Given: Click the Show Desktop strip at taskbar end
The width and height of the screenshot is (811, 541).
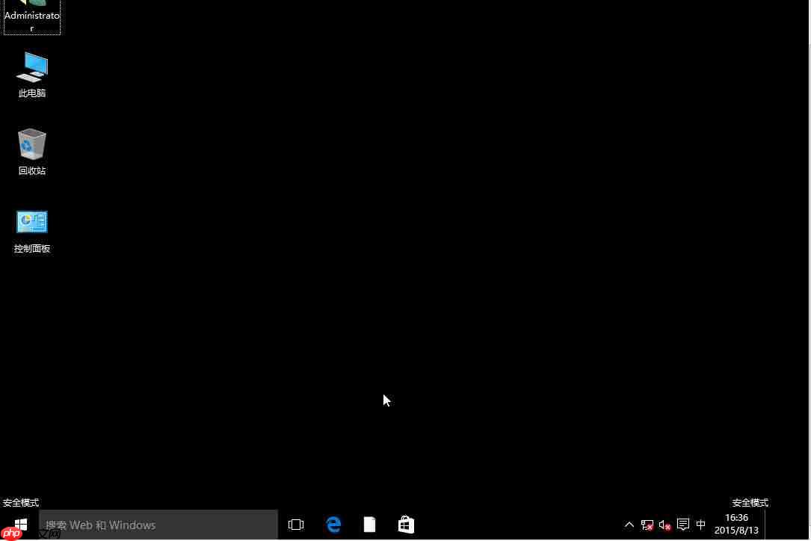Looking at the screenshot, I should tap(807, 525).
